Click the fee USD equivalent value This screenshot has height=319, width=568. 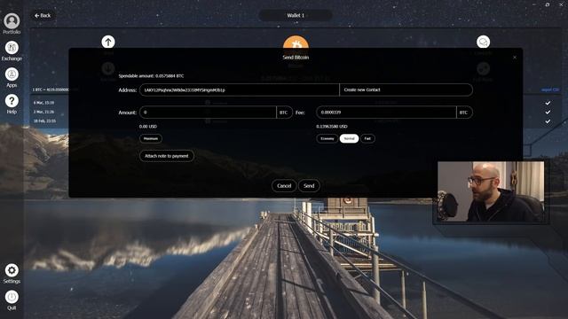click(x=332, y=127)
